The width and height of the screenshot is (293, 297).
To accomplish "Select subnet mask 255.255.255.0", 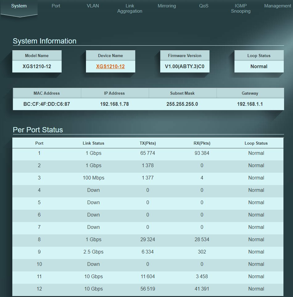I will (x=182, y=104).
